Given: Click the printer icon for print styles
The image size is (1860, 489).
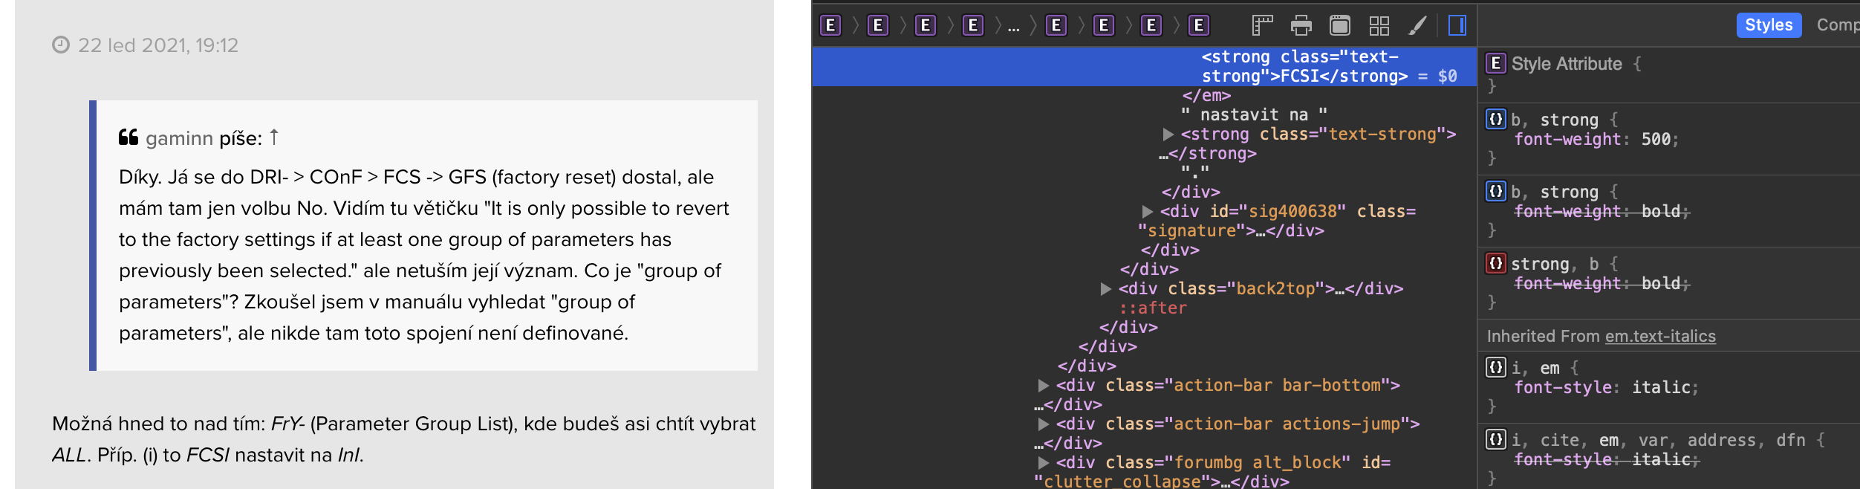Looking at the screenshot, I should [1301, 26].
